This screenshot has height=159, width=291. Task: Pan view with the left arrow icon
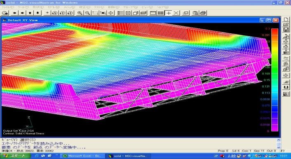coord(14,13)
